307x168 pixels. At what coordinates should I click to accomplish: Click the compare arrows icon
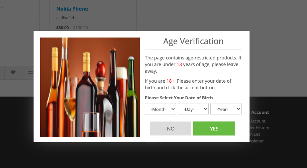pos(30,73)
